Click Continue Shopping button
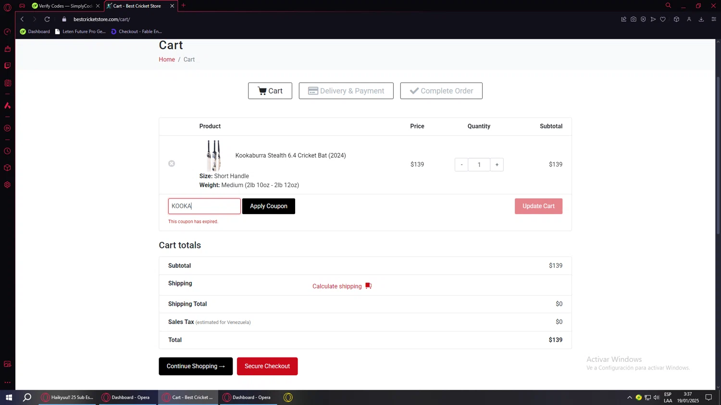The width and height of the screenshot is (721, 405). pyautogui.click(x=196, y=366)
